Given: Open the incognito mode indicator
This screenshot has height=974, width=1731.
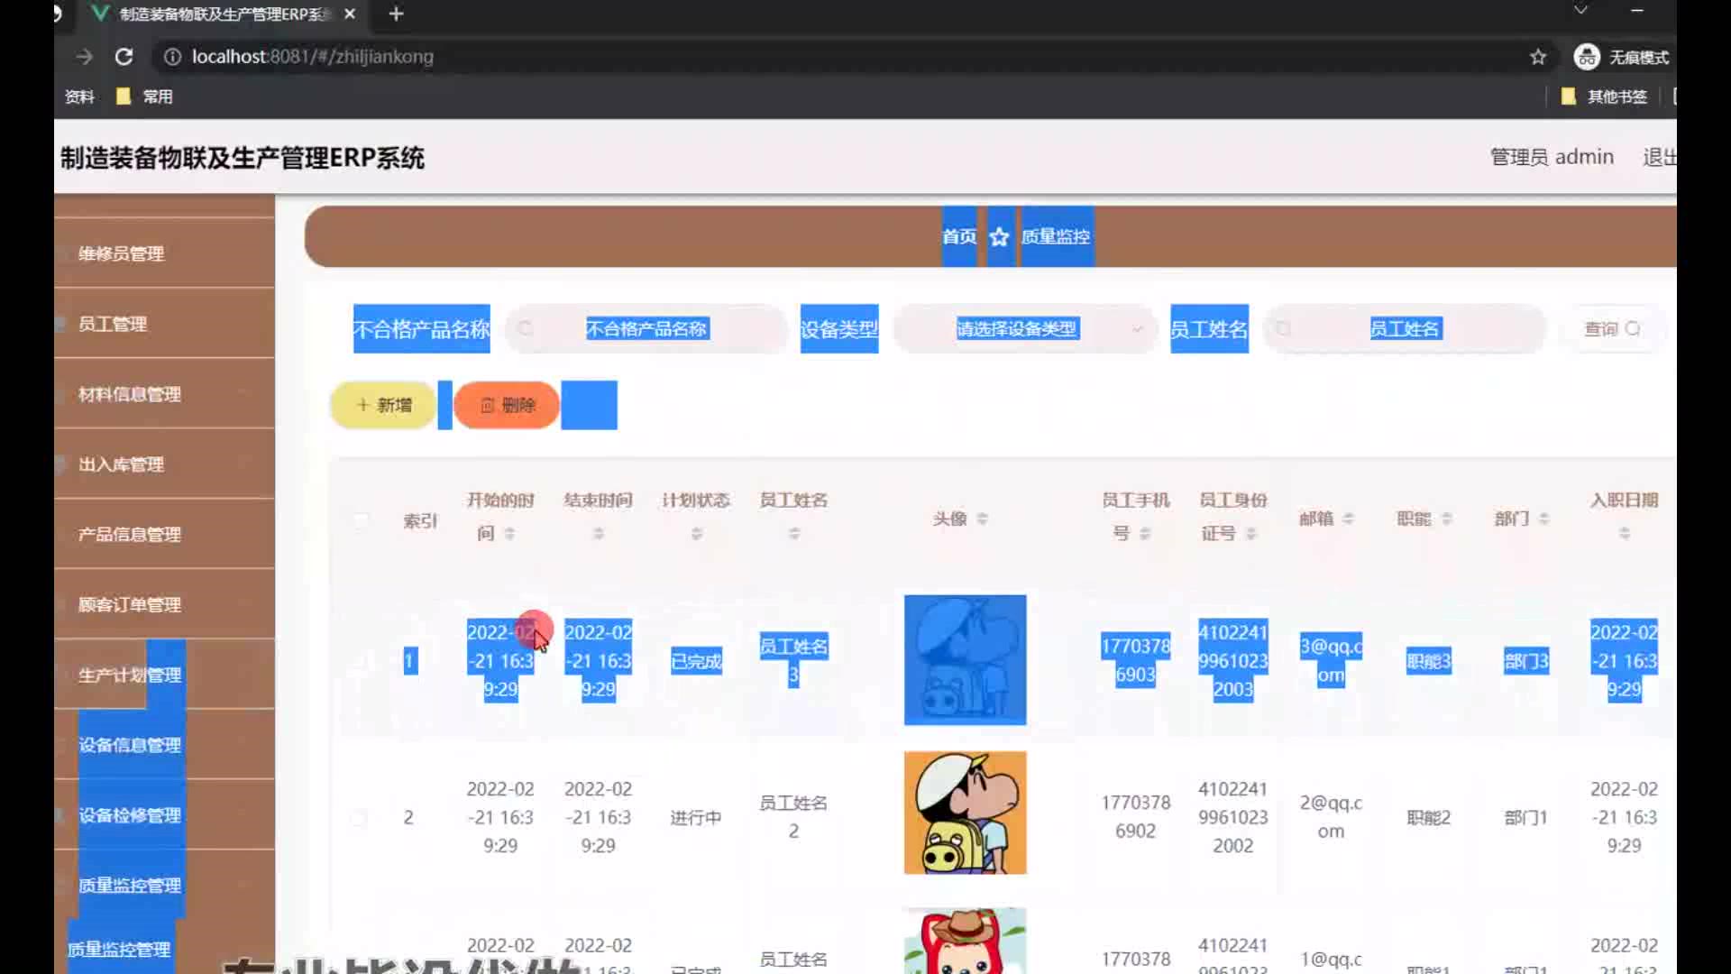Looking at the screenshot, I should (1621, 57).
